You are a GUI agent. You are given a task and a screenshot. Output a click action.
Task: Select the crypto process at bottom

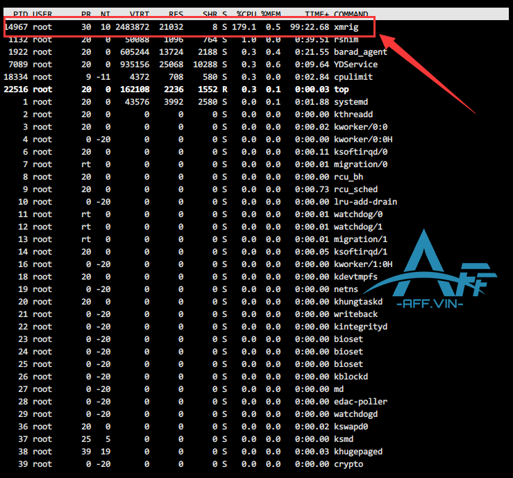pyautogui.click(x=348, y=464)
